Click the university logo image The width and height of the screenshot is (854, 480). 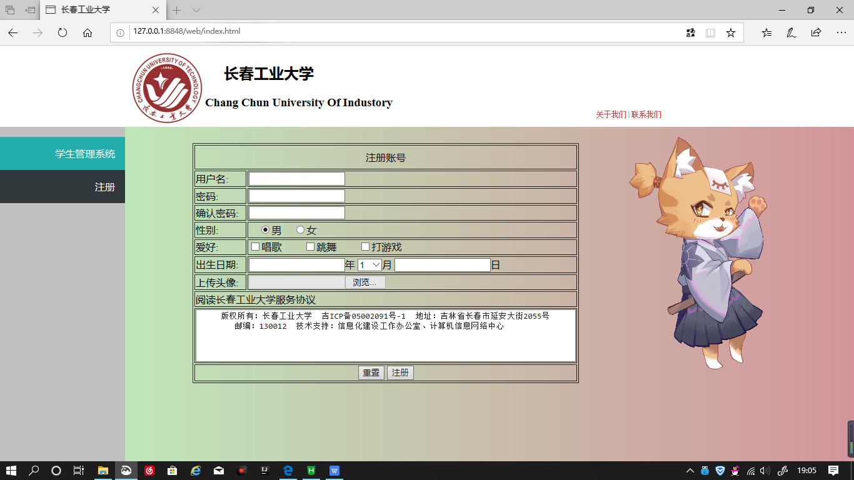168,88
